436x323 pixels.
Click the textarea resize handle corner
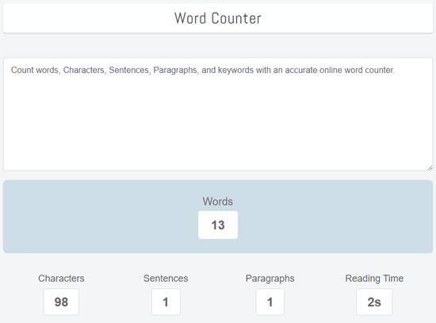tap(430, 167)
